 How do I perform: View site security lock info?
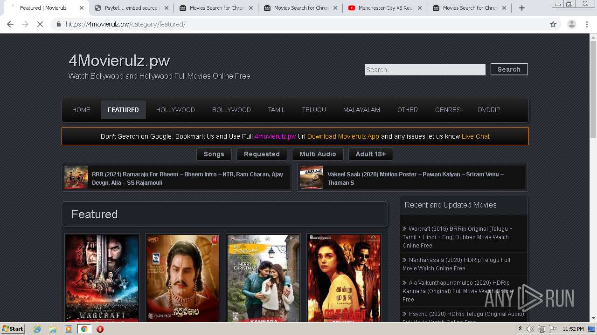58,24
